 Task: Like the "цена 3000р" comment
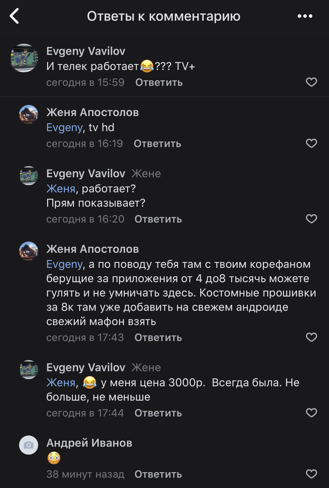311,413
